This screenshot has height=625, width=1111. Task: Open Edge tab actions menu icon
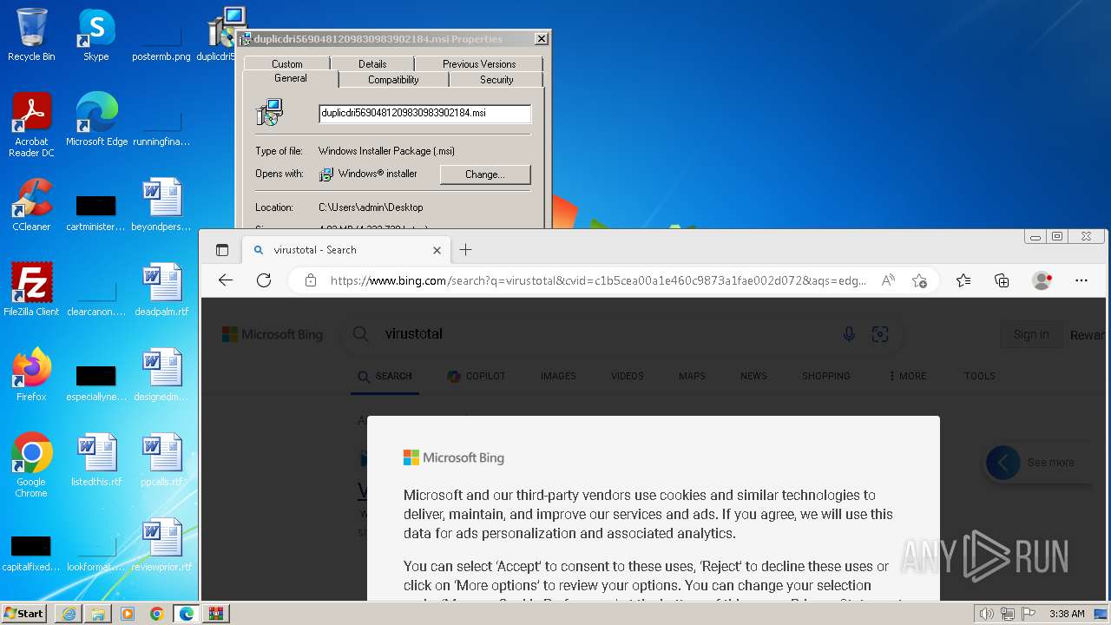click(222, 250)
